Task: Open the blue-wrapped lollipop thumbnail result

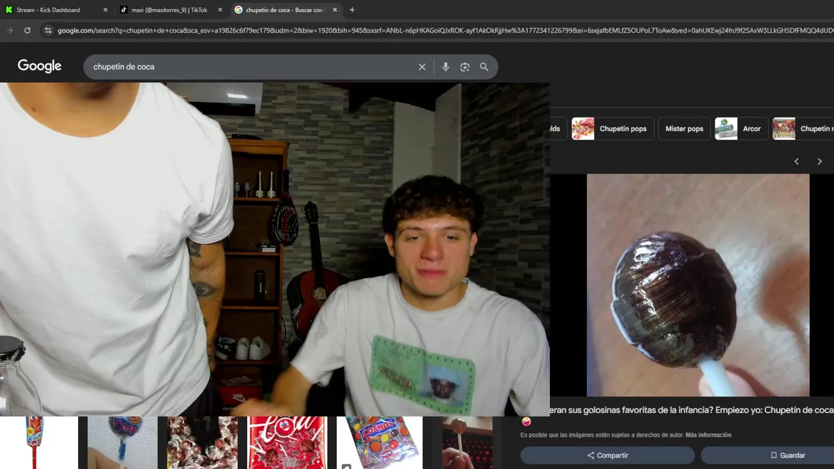Action: [122, 442]
